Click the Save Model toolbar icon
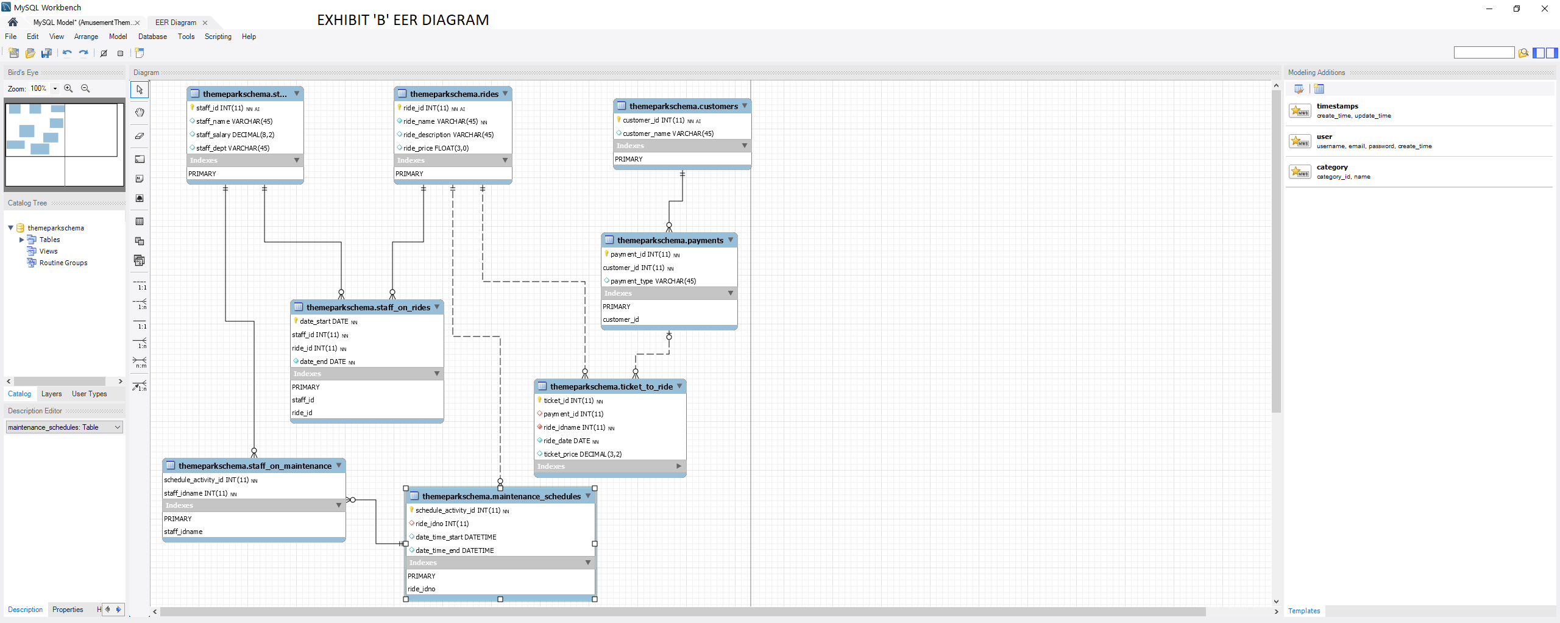 pyautogui.click(x=46, y=53)
